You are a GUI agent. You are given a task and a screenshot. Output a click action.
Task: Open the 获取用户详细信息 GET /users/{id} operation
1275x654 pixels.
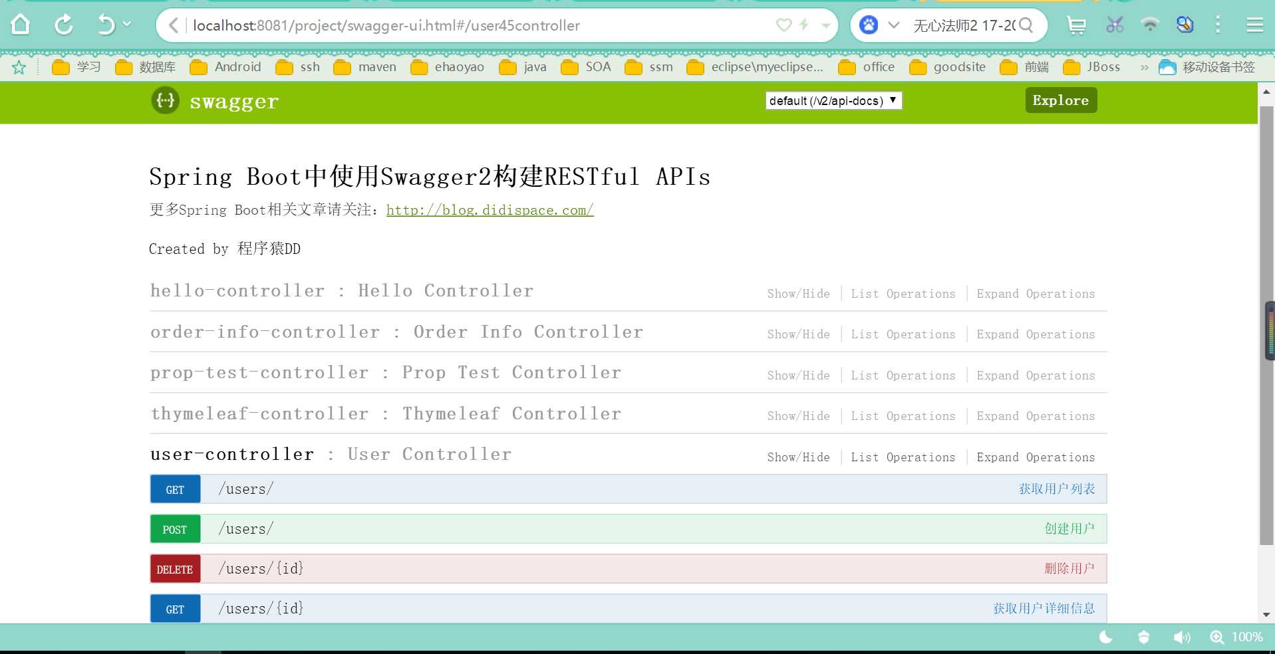(x=1044, y=609)
